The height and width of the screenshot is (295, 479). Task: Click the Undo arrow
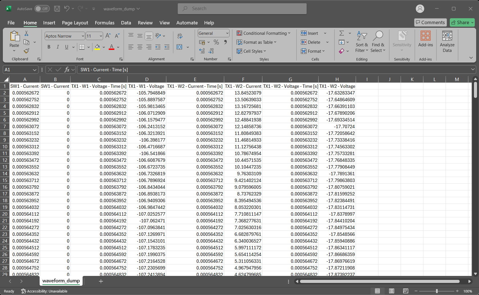67,9
